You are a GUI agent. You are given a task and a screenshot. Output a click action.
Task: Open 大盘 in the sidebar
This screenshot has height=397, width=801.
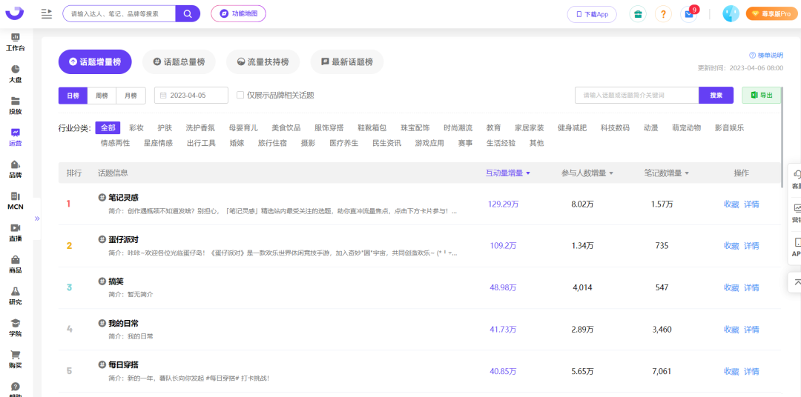coord(16,74)
